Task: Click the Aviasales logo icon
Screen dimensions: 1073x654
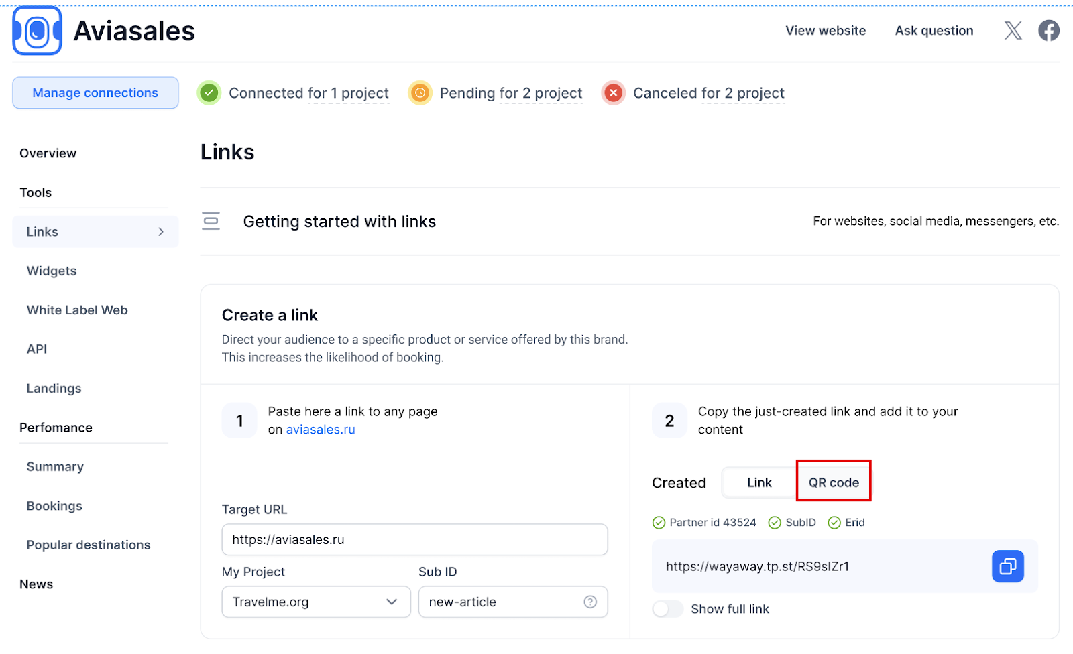Action: (38, 31)
